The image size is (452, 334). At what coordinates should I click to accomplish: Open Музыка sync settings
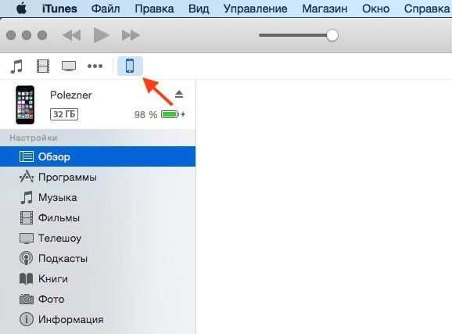pos(98,198)
